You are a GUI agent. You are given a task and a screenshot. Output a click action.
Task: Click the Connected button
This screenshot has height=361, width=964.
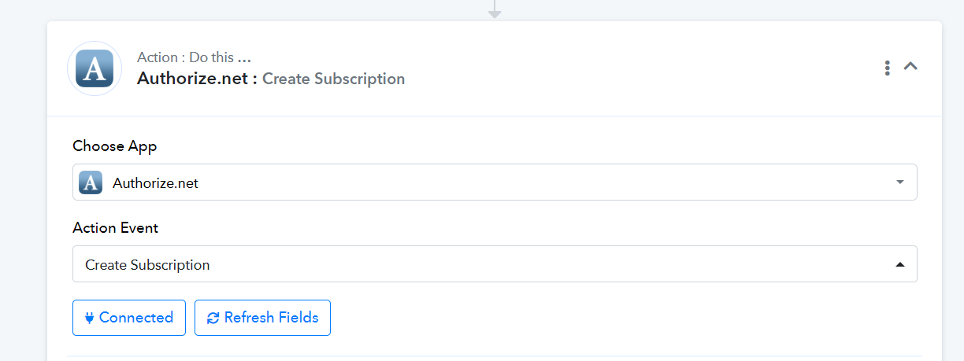[x=129, y=318]
